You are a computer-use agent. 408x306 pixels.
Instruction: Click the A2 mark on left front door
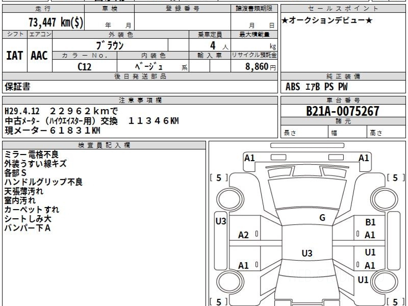click(x=243, y=235)
